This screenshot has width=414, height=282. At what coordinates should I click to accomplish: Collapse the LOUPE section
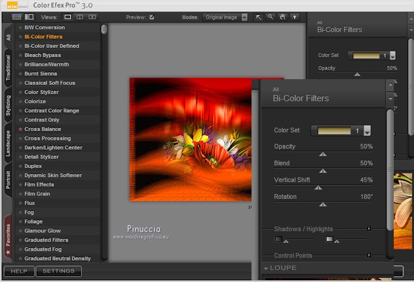tap(266, 268)
